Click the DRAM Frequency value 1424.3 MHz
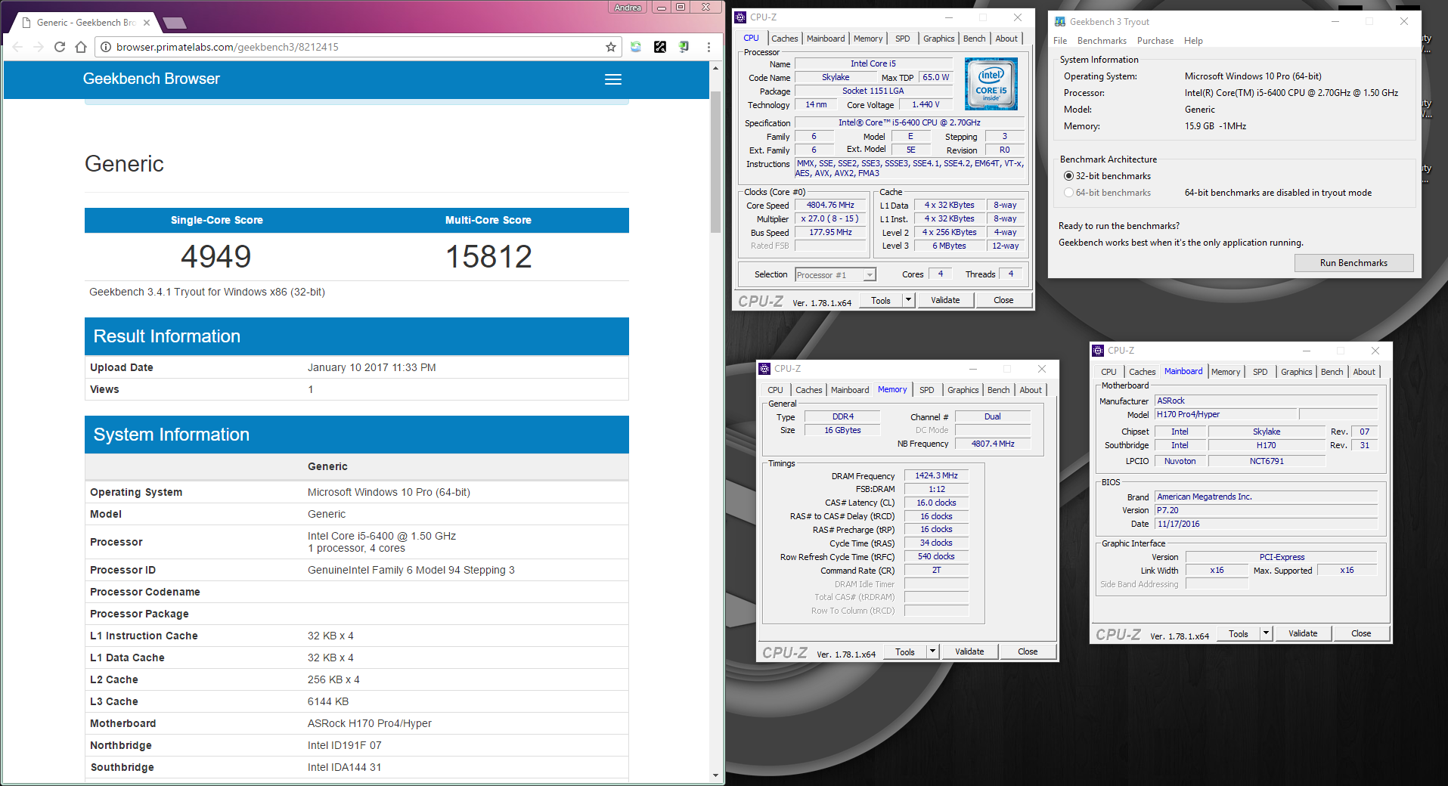This screenshot has height=786, width=1448. pyautogui.click(x=936, y=475)
